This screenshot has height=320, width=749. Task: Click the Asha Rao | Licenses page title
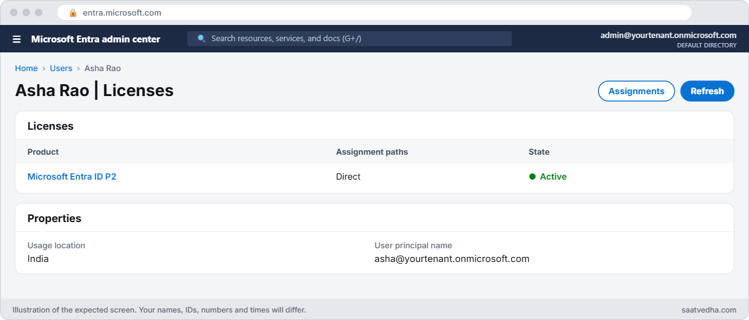tap(94, 90)
